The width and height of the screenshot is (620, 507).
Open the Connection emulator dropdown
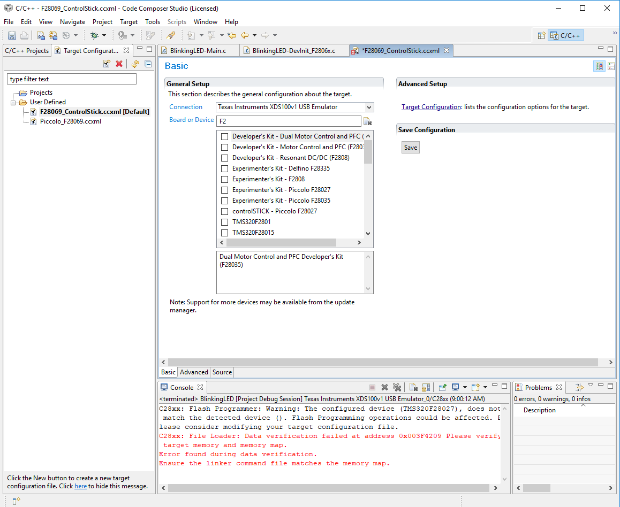369,107
